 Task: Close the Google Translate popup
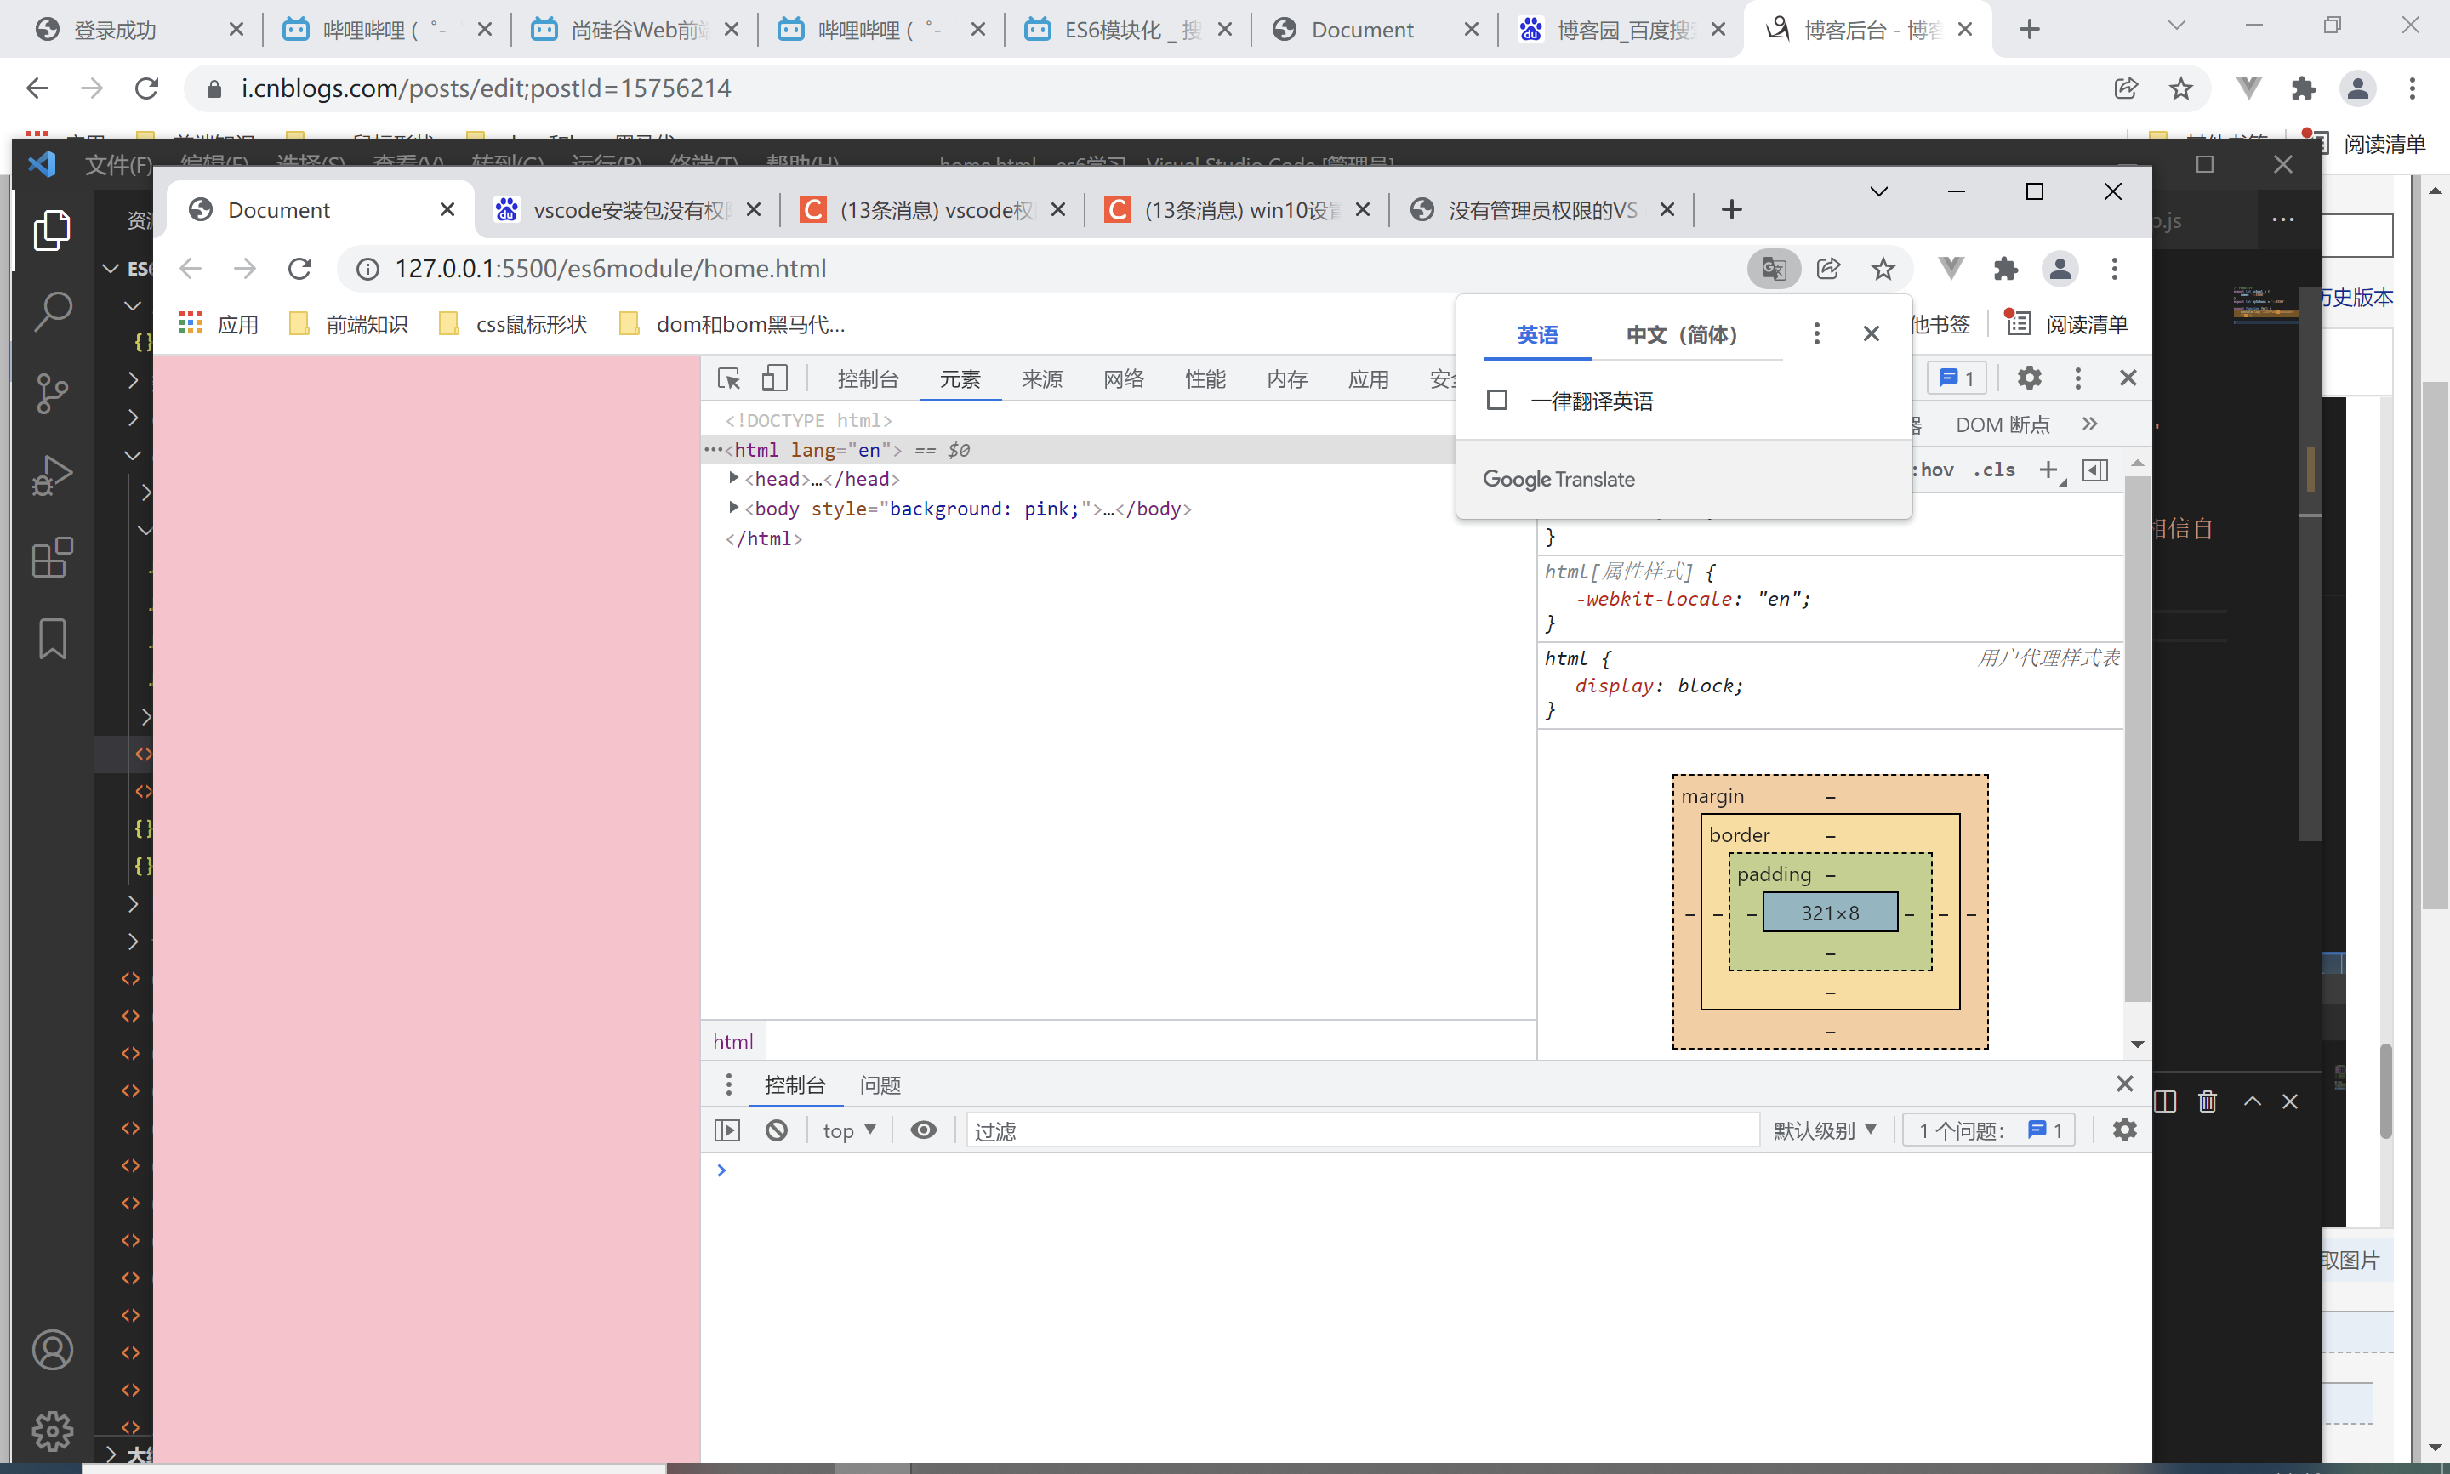(1871, 333)
